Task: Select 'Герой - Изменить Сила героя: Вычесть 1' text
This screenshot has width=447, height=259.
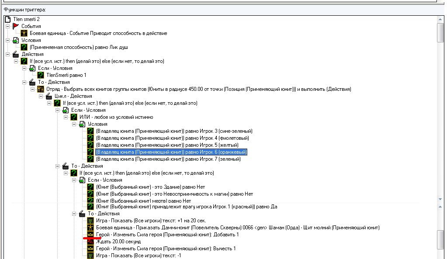Action: (x=166, y=249)
